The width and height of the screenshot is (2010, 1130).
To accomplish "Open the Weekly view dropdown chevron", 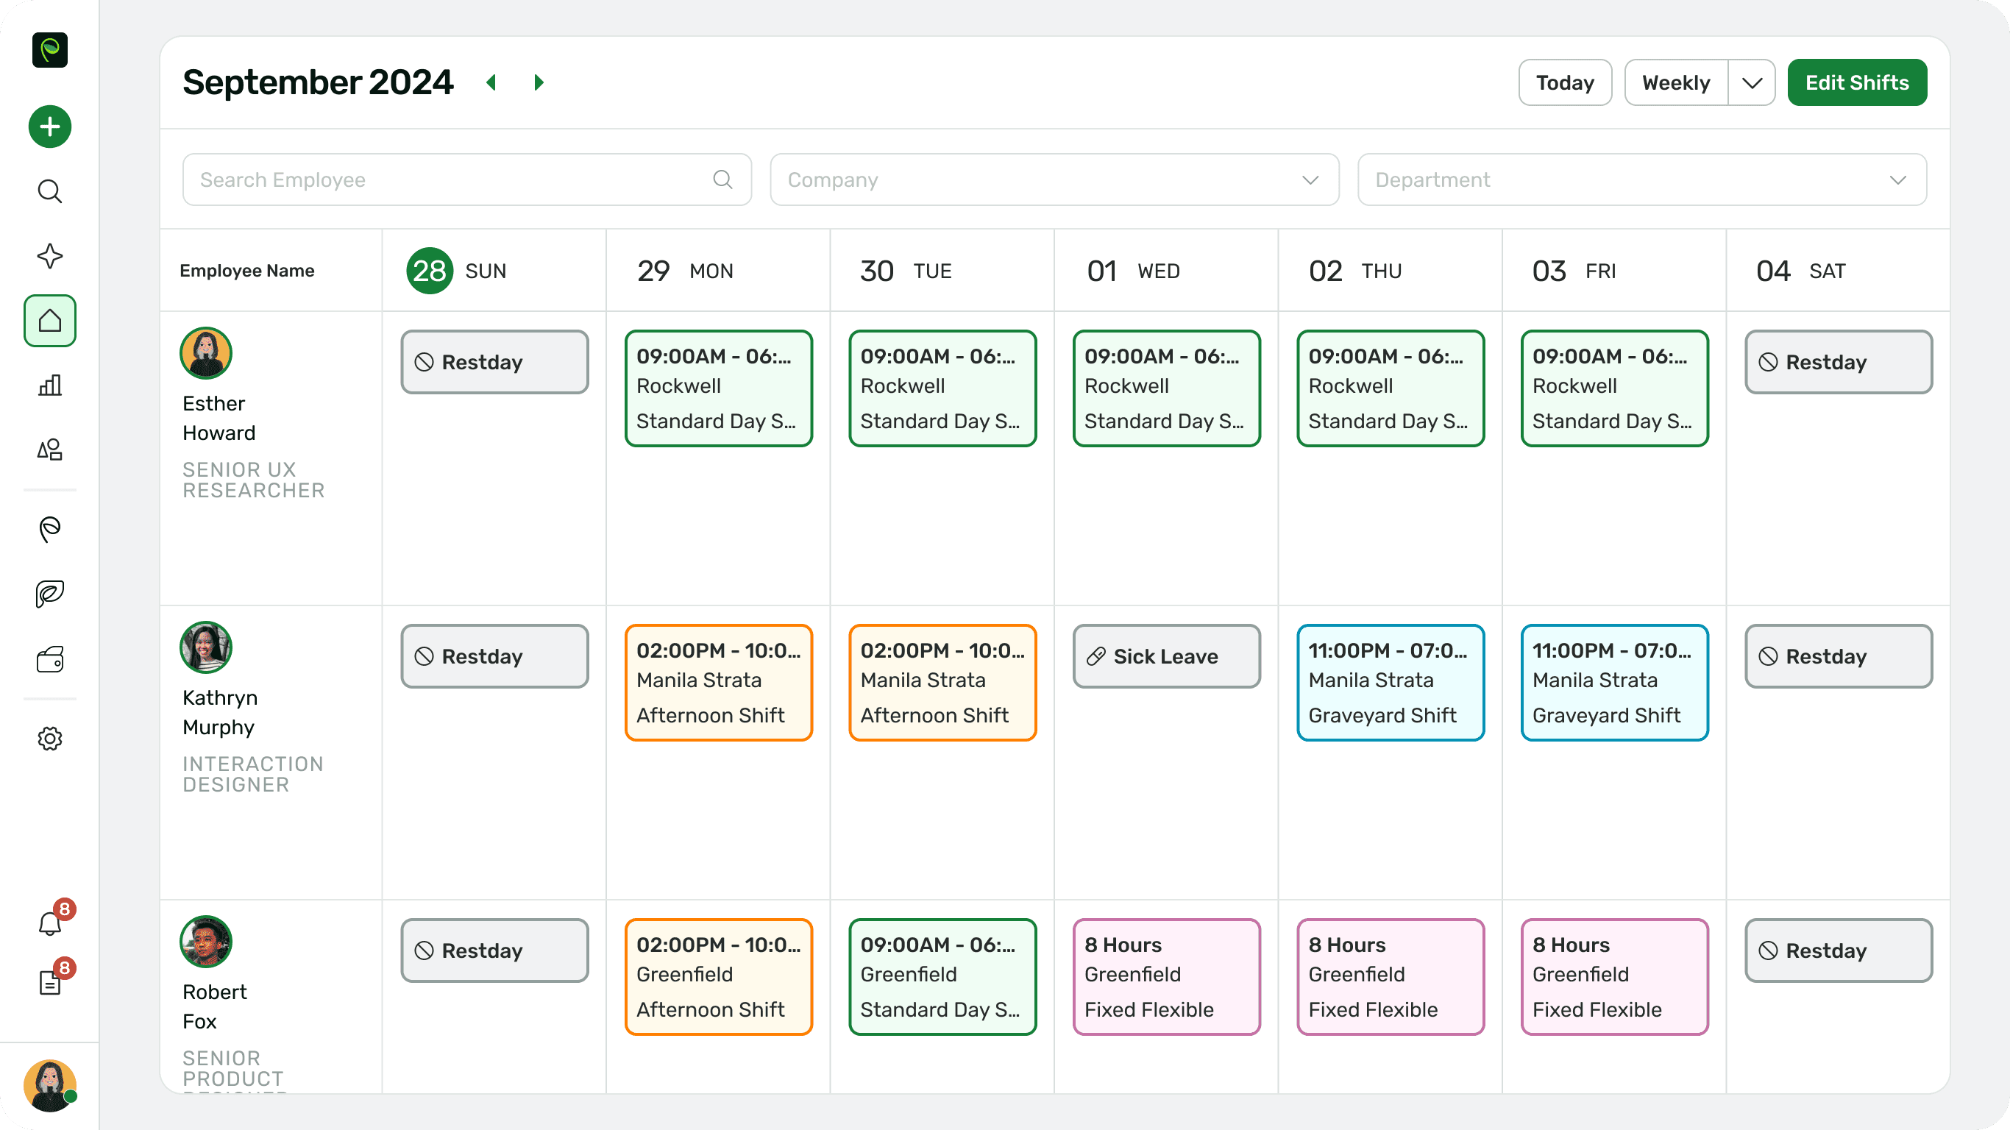I will click(x=1752, y=82).
